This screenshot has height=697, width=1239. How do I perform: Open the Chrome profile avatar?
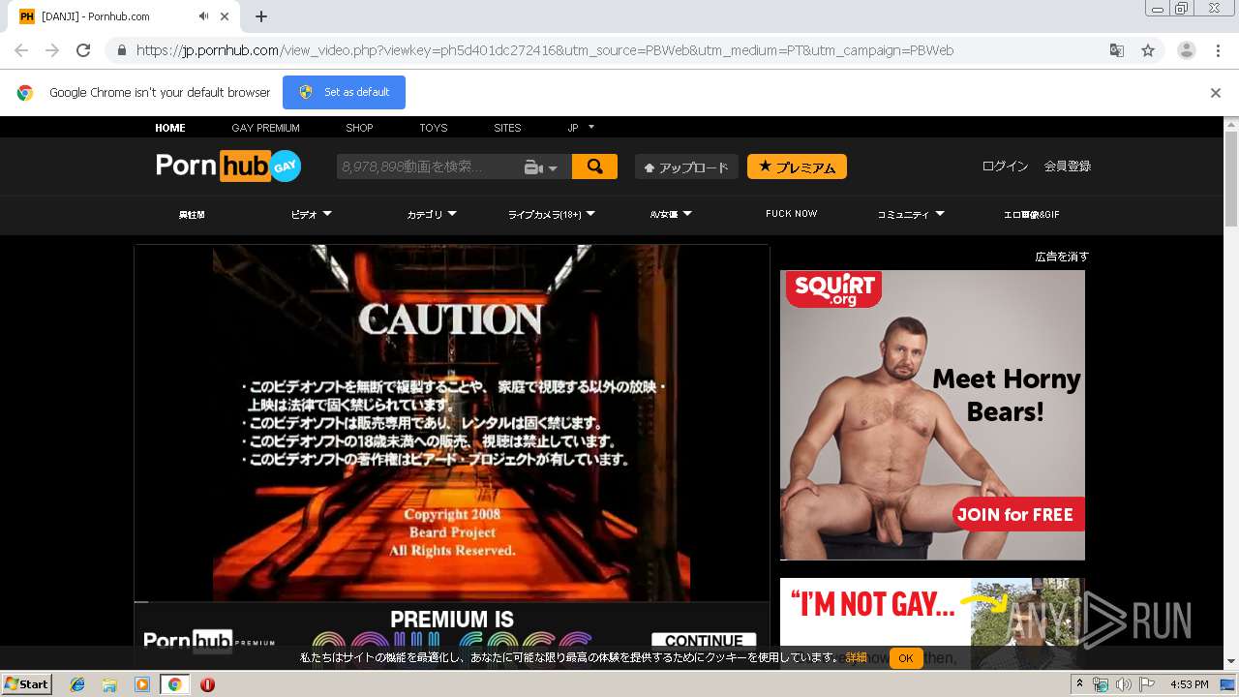click(x=1187, y=50)
